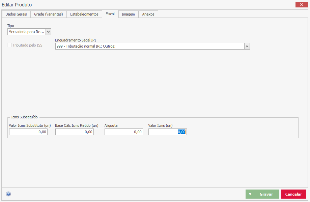Switch to the Anexos tab
The height and width of the screenshot is (202, 310).
(x=148, y=14)
